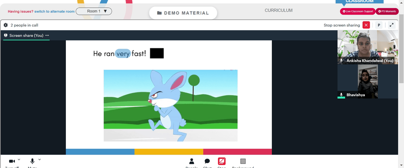Enter fullscreen with expand arrows icon

point(391,25)
